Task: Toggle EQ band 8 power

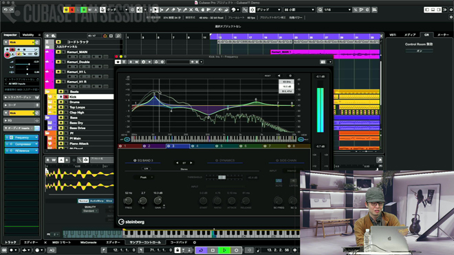Action: (289, 146)
